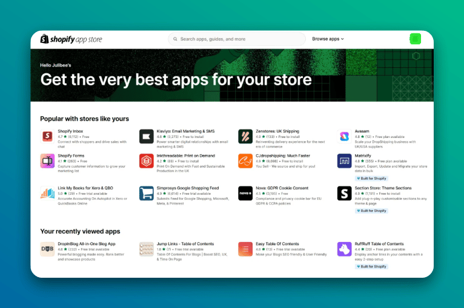
Task: Open Easy Table Of Contents link
Action: pyautogui.click(x=277, y=244)
